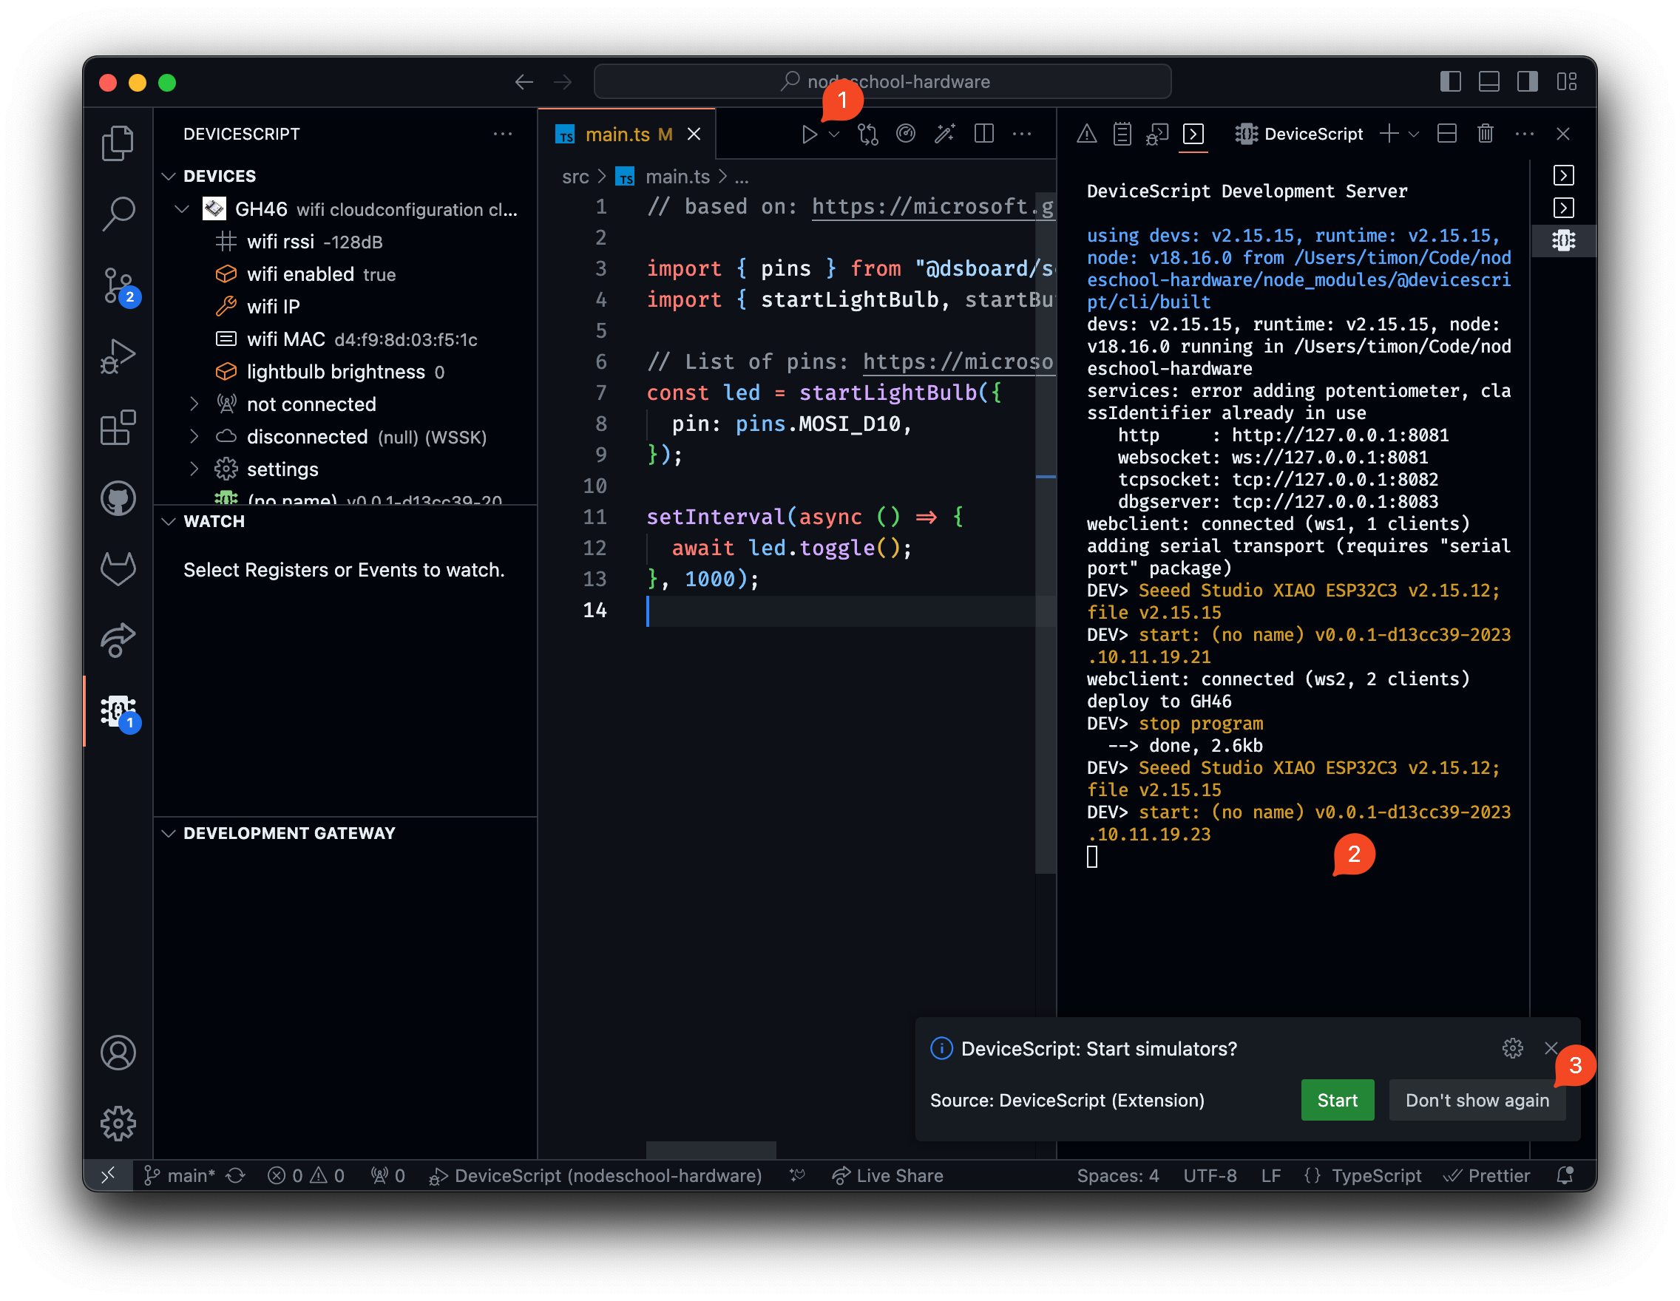The image size is (1680, 1301).
Task: Collapse the GH46 device tree node
Action: (x=183, y=209)
